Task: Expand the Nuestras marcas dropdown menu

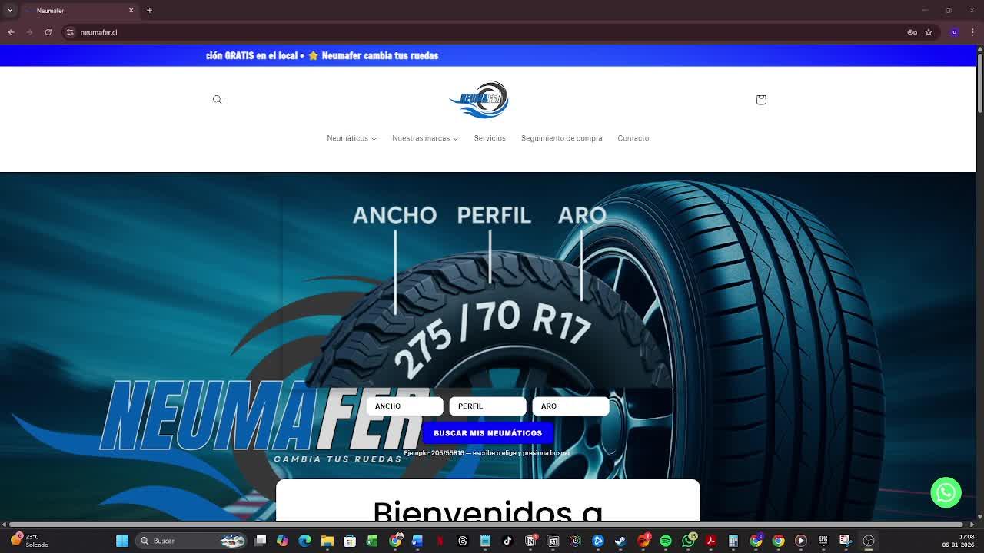Action: [x=424, y=138]
